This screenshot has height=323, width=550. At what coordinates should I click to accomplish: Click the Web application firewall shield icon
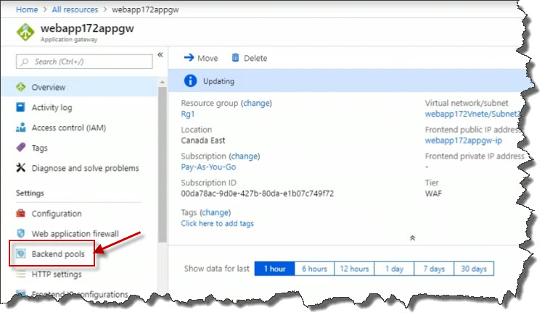21,233
